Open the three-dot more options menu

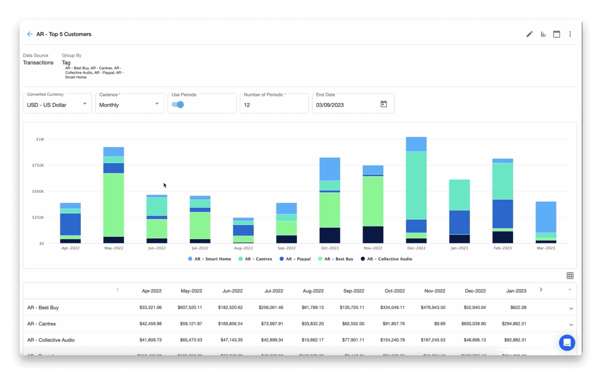tap(570, 34)
